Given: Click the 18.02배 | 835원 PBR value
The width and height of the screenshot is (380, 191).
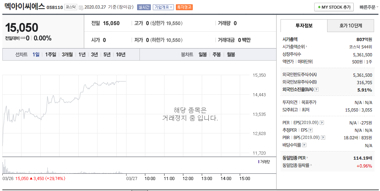Looking at the screenshot, I should coord(358,138).
